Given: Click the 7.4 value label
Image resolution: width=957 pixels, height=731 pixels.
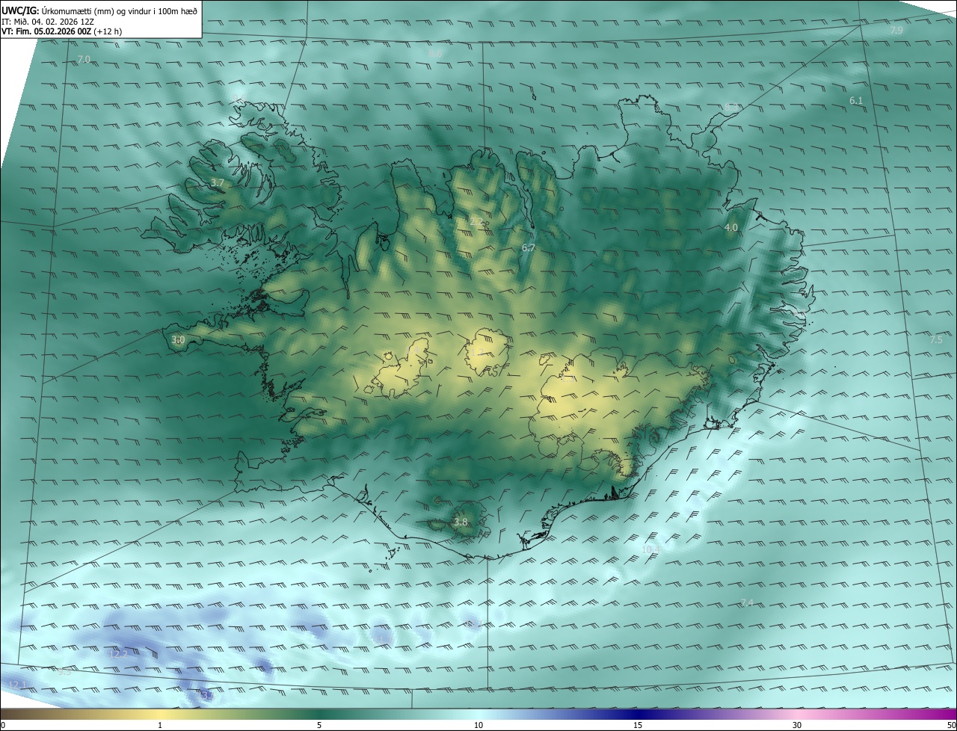Looking at the screenshot, I should tap(746, 602).
